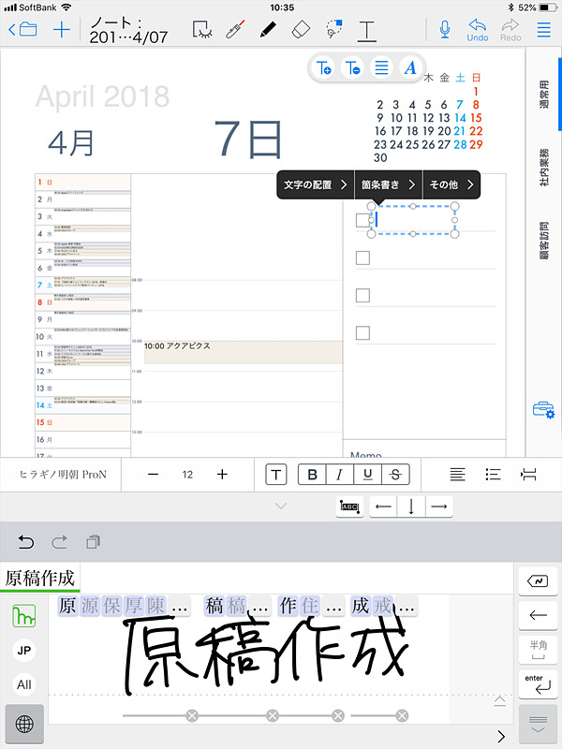The image size is (562, 749).
Task: Toggle italic formatting
Action: click(x=340, y=475)
